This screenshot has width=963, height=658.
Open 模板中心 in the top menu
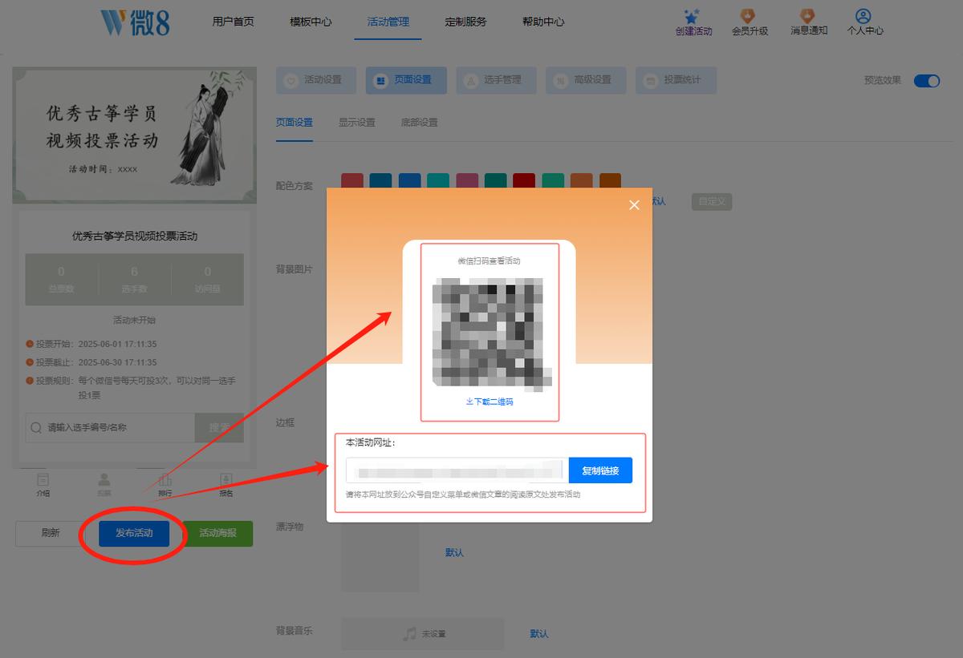pos(311,22)
